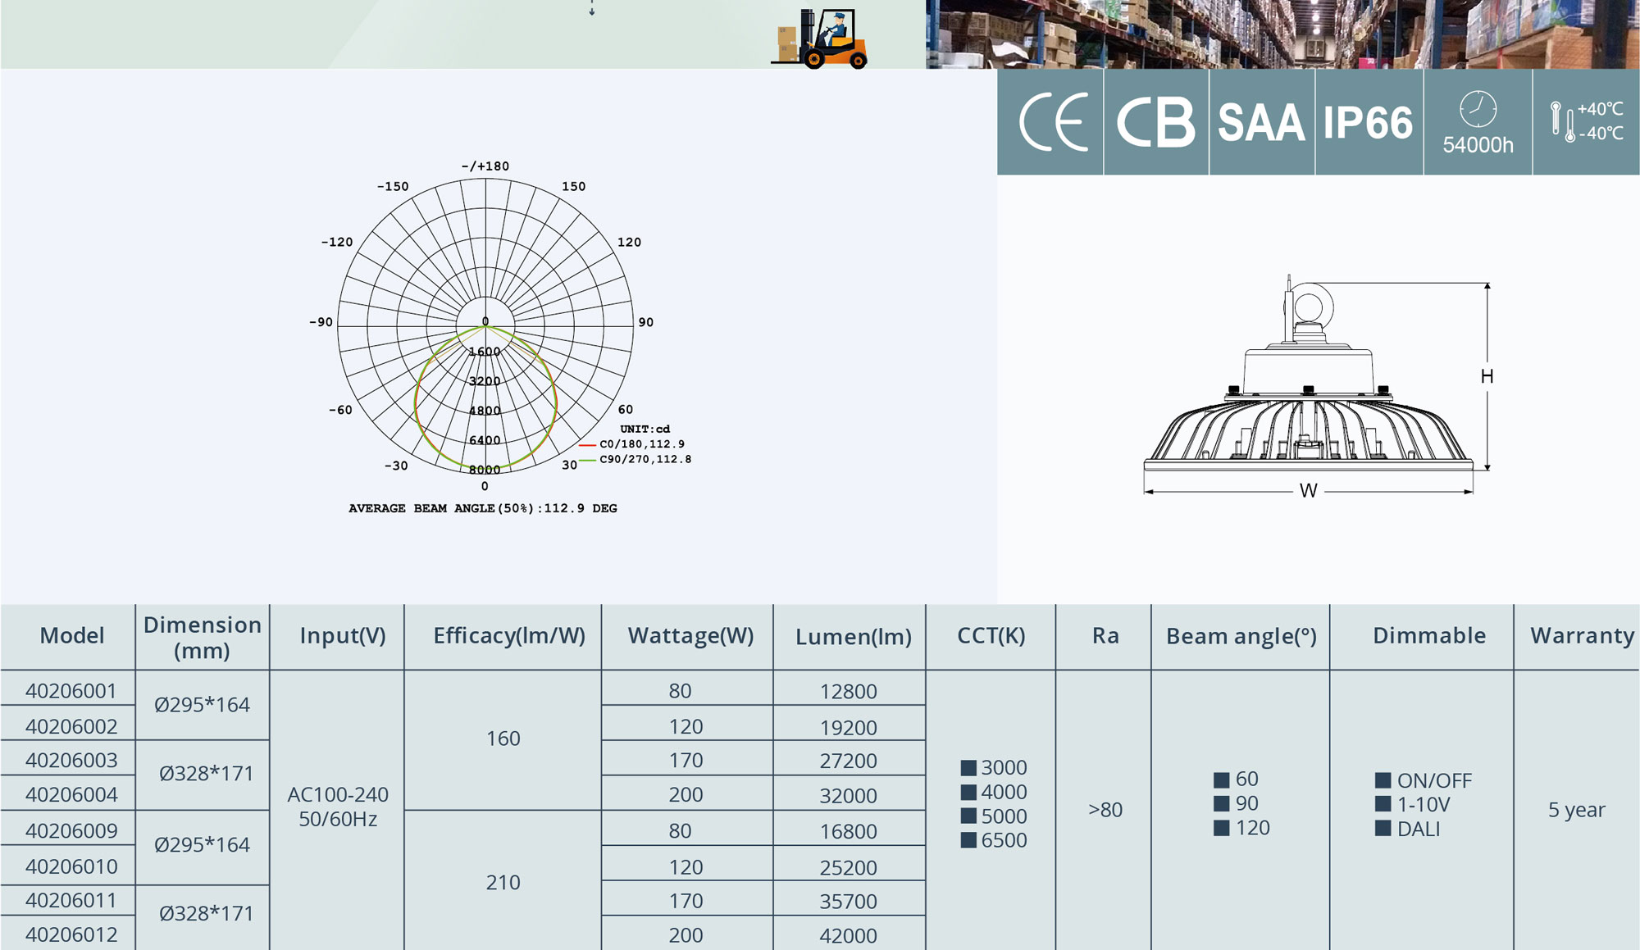Select model number 40206004
Image resolution: width=1640 pixels, height=950 pixels.
(x=71, y=794)
